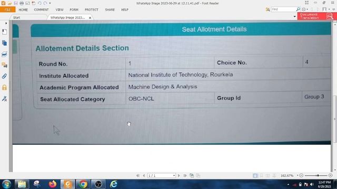Click the Redo arrow icon
This screenshot has height=189, width=337.
click(x=45, y=3)
